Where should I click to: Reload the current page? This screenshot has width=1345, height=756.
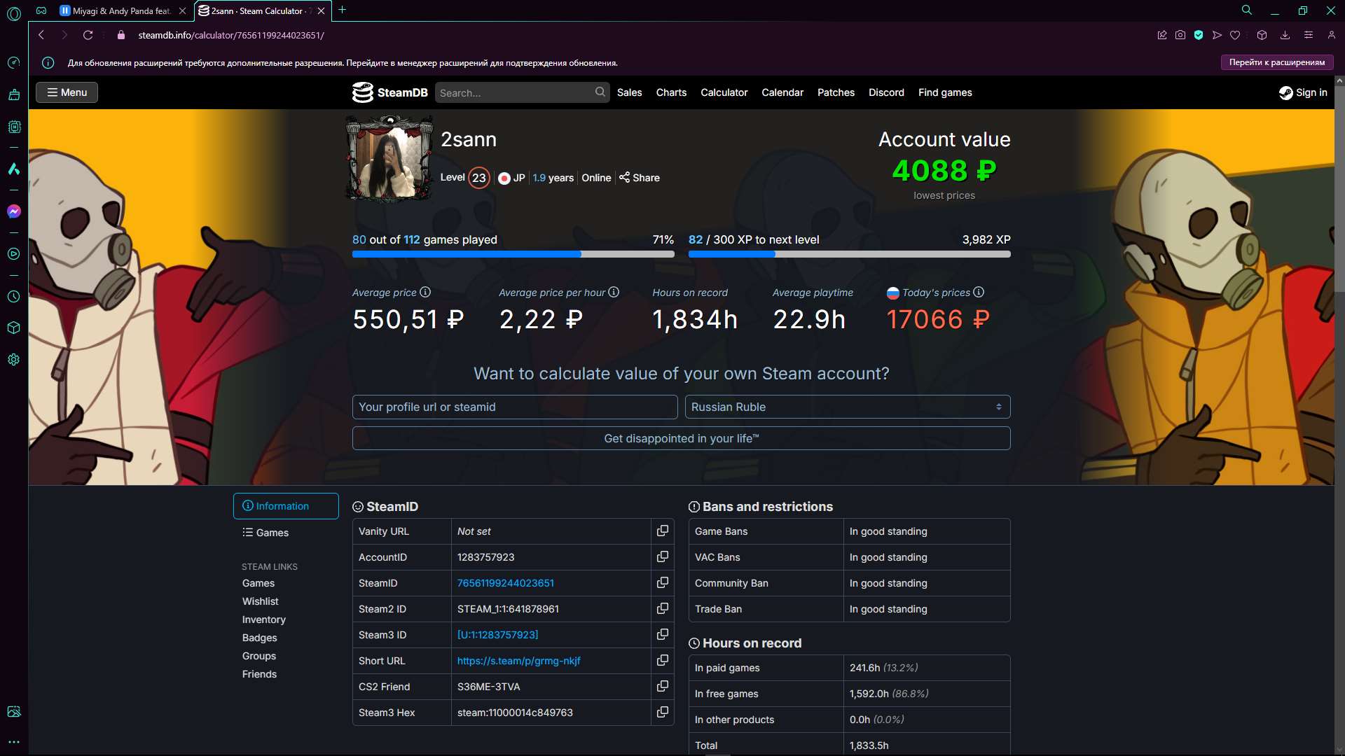coord(88,35)
